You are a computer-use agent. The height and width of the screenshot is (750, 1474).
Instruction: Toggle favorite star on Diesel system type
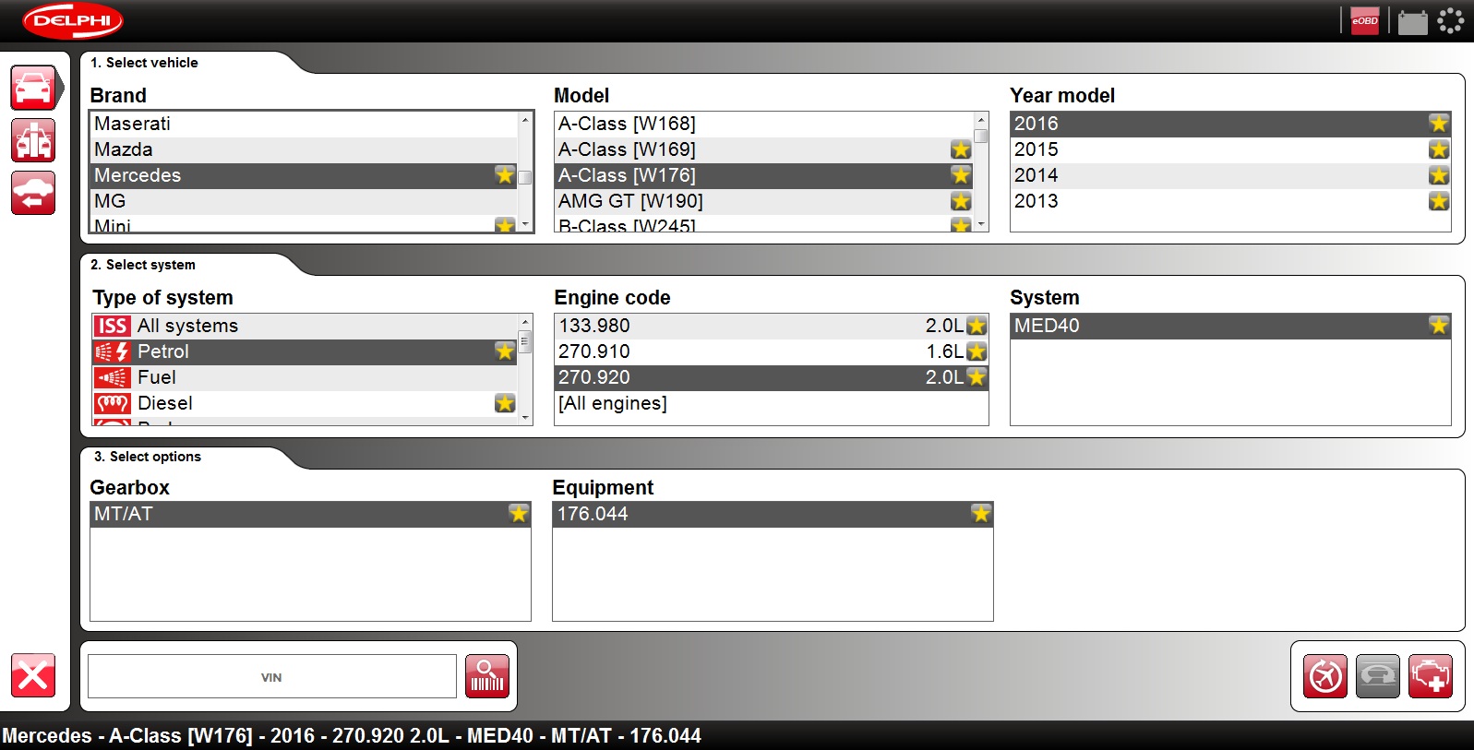tap(504, 403)
